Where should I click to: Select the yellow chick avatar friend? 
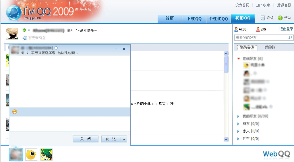pos(246,65)
